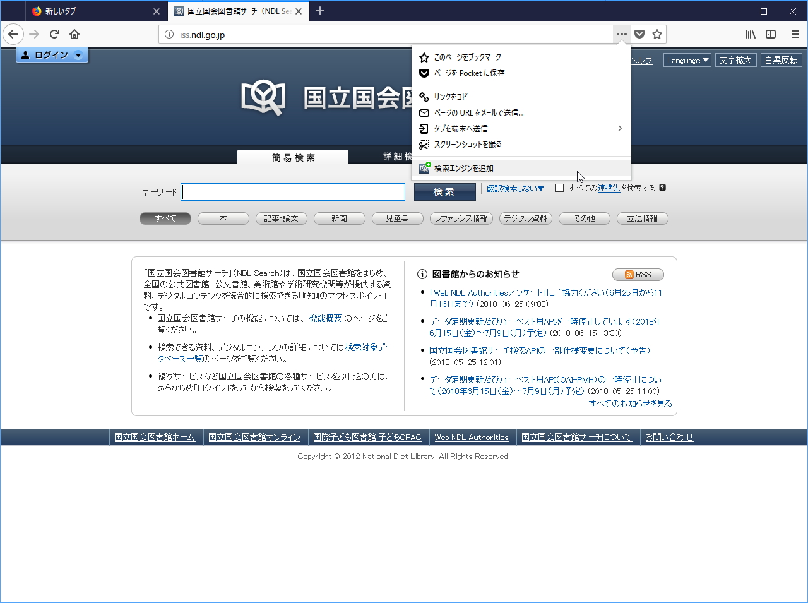Click the RSS feed button
This screenshot has width=808, height=603.
[x=638, y=275]
